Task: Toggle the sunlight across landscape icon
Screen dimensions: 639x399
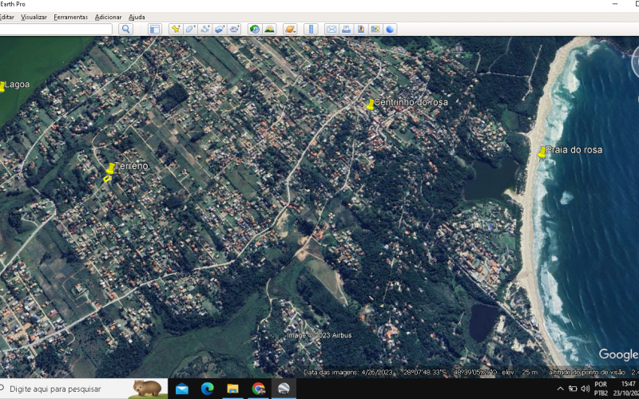Action: (x=269, y=29)
